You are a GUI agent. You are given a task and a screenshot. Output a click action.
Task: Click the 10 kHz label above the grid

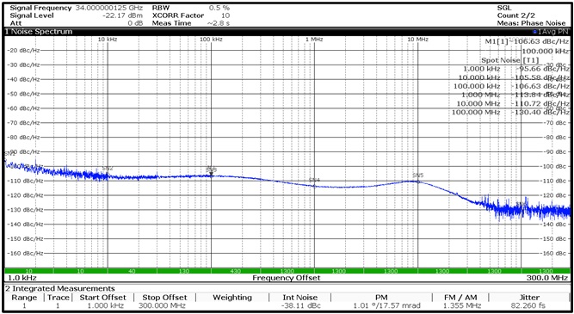108,40
